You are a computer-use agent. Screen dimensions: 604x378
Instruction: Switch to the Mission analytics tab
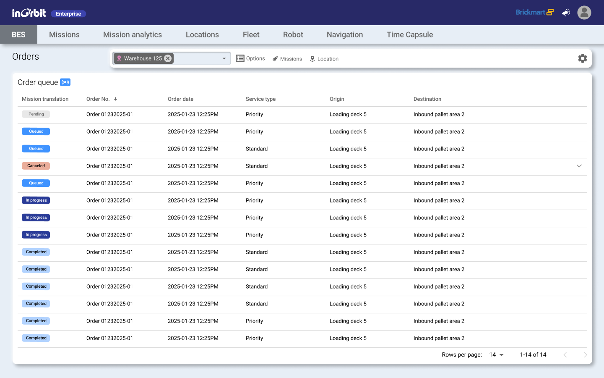pyautogui.click(x=133, y=35)
